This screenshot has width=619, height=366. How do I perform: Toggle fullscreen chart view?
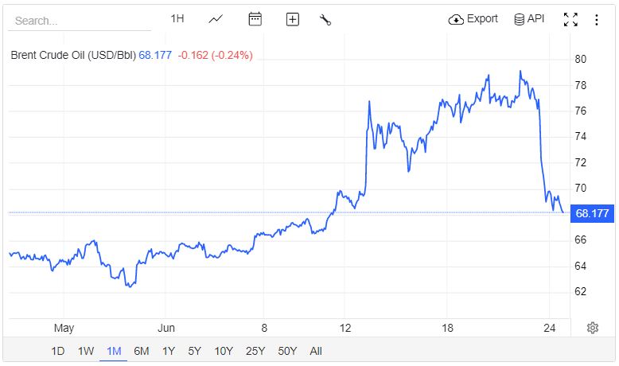point(570,20)
